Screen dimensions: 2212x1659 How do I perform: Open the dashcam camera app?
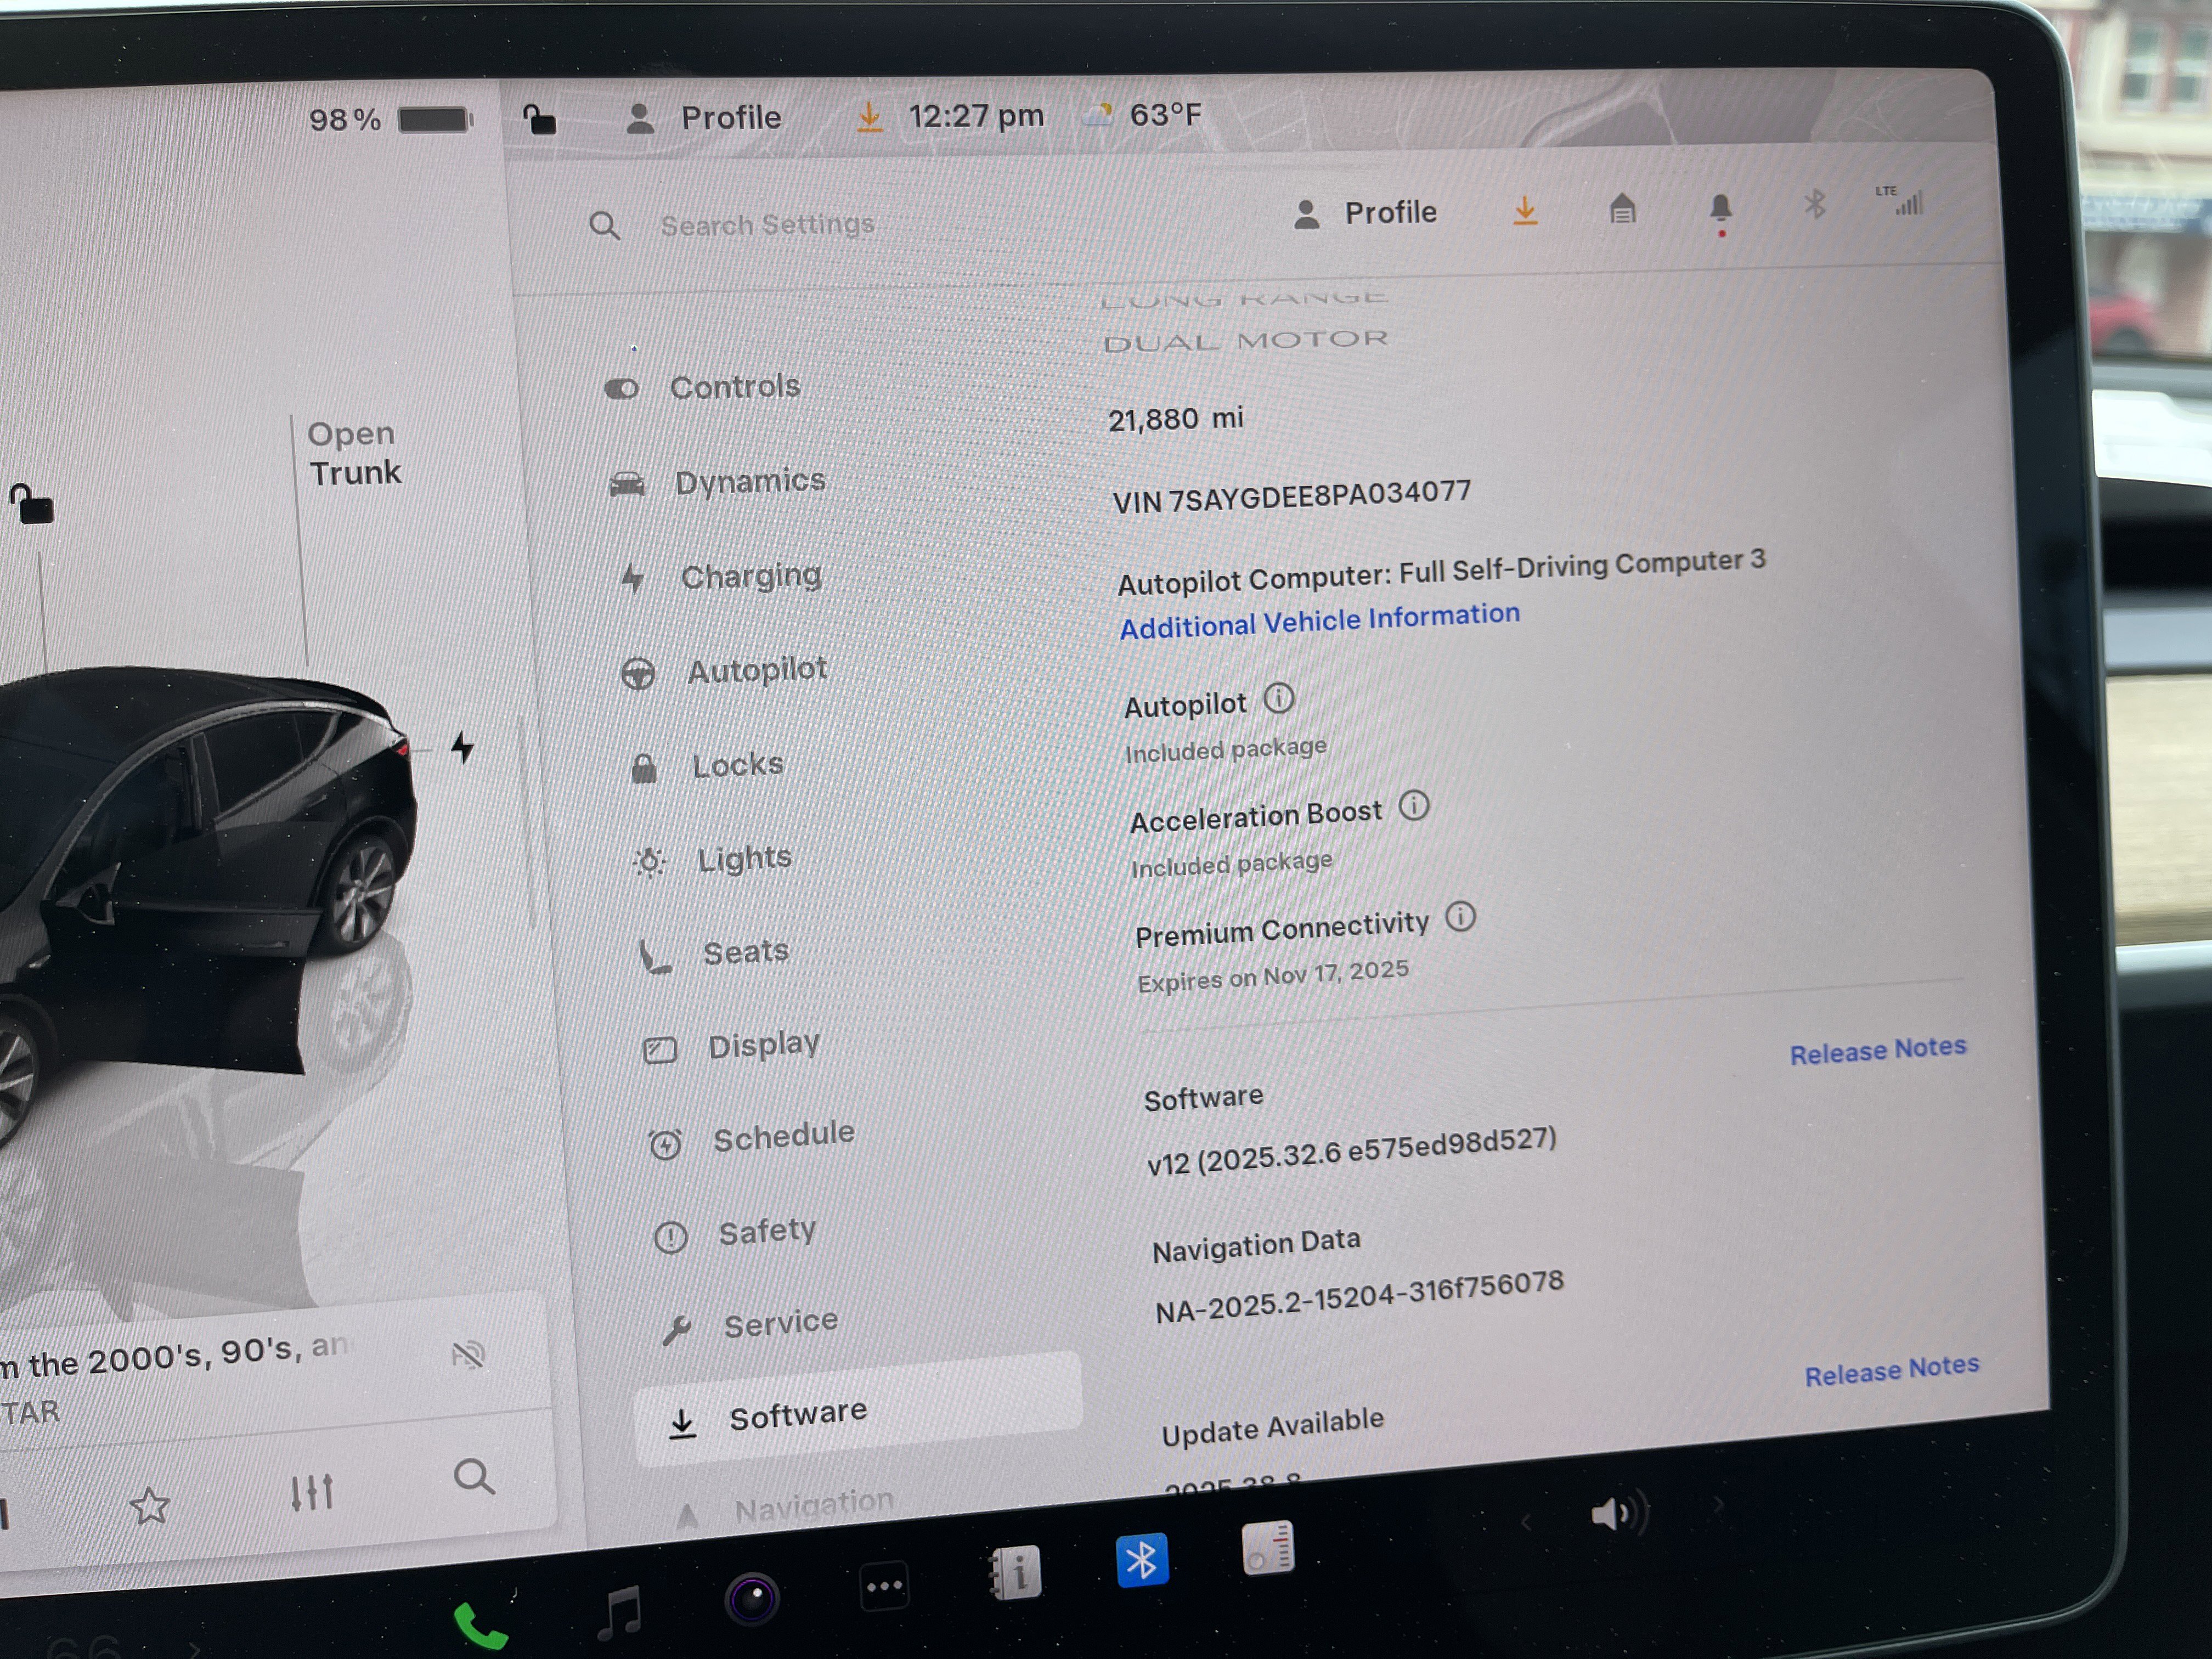click(752, 1597)
